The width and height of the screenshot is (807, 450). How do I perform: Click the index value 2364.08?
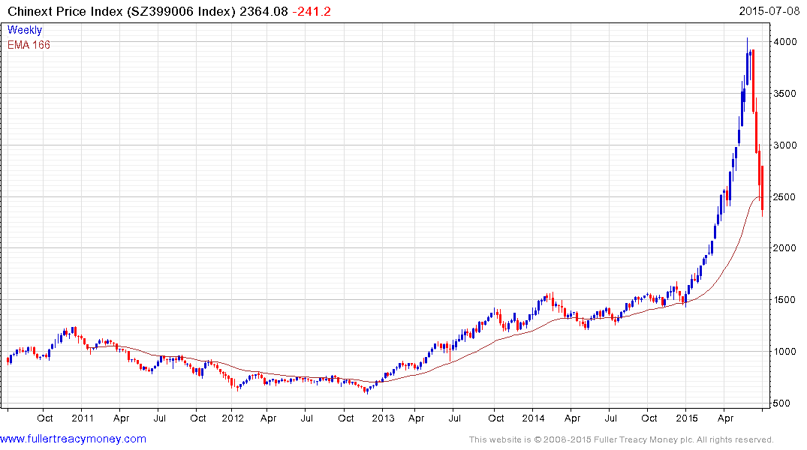263,11
